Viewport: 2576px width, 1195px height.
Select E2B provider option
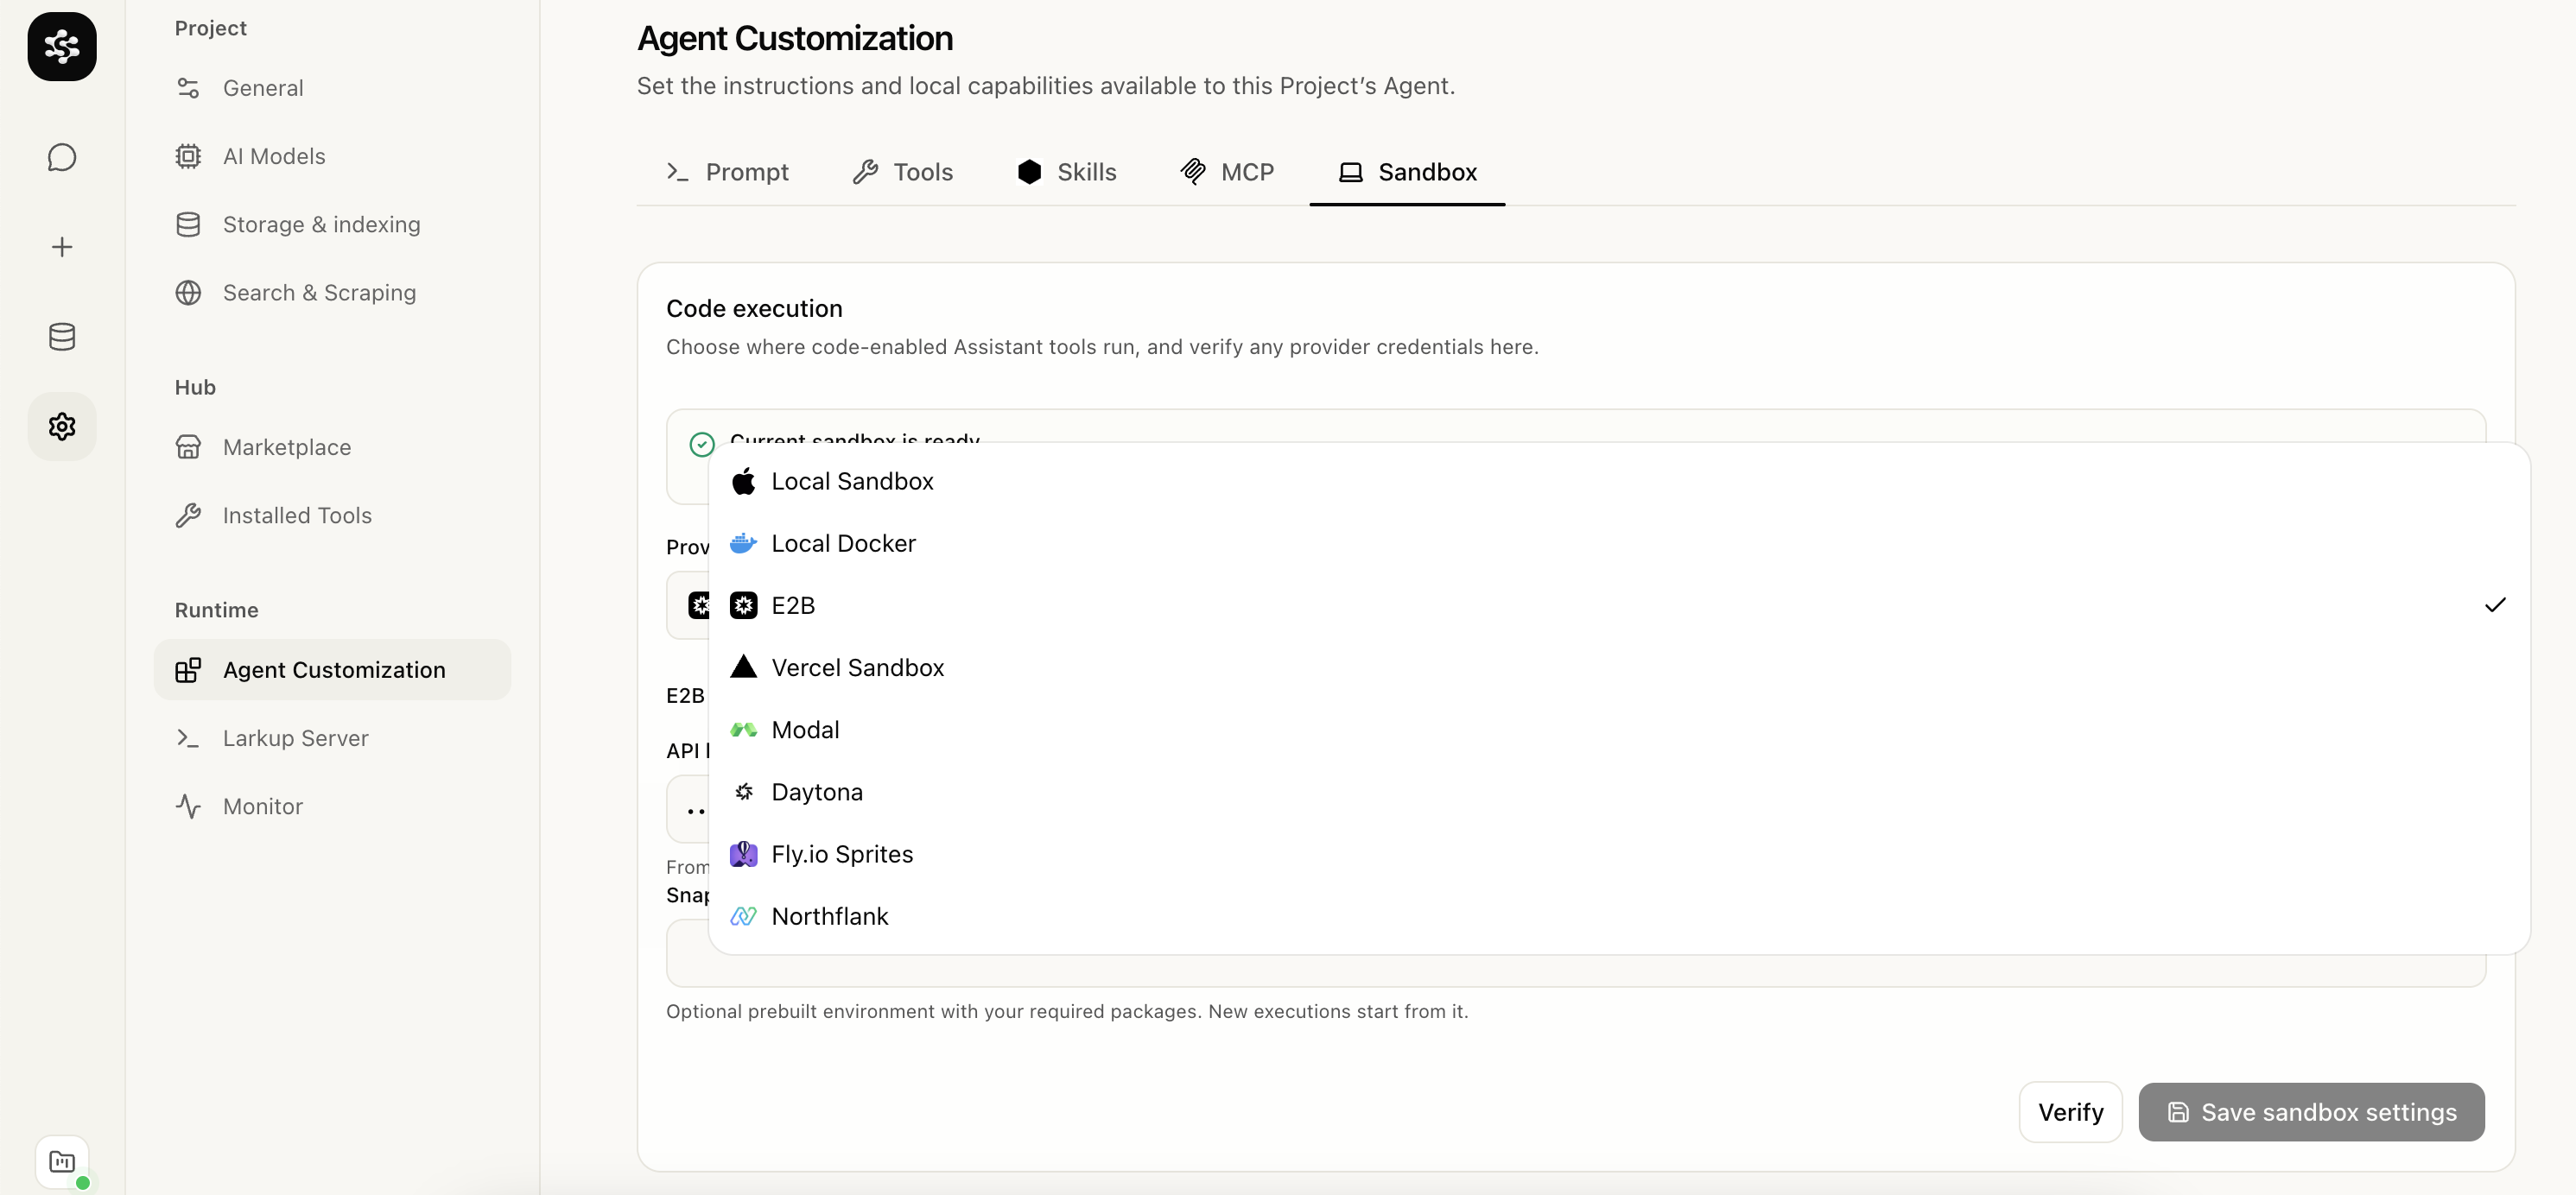click(1619, 605)
